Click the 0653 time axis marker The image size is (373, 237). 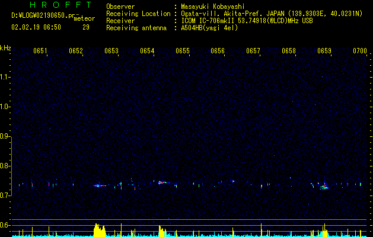point(111,51)
